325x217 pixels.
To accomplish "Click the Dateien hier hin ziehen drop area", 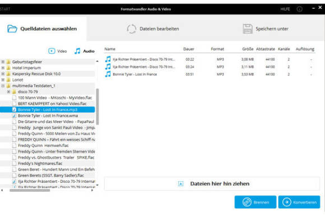I will click(x=212, y=183).
